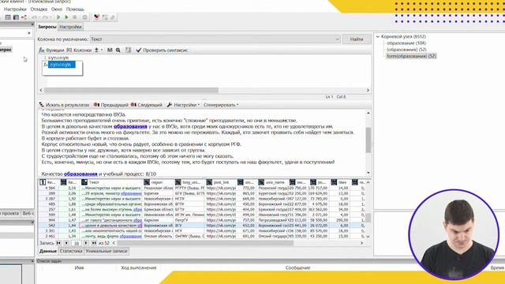Click the last gray main toolbar icon

[x=112, y=17]
